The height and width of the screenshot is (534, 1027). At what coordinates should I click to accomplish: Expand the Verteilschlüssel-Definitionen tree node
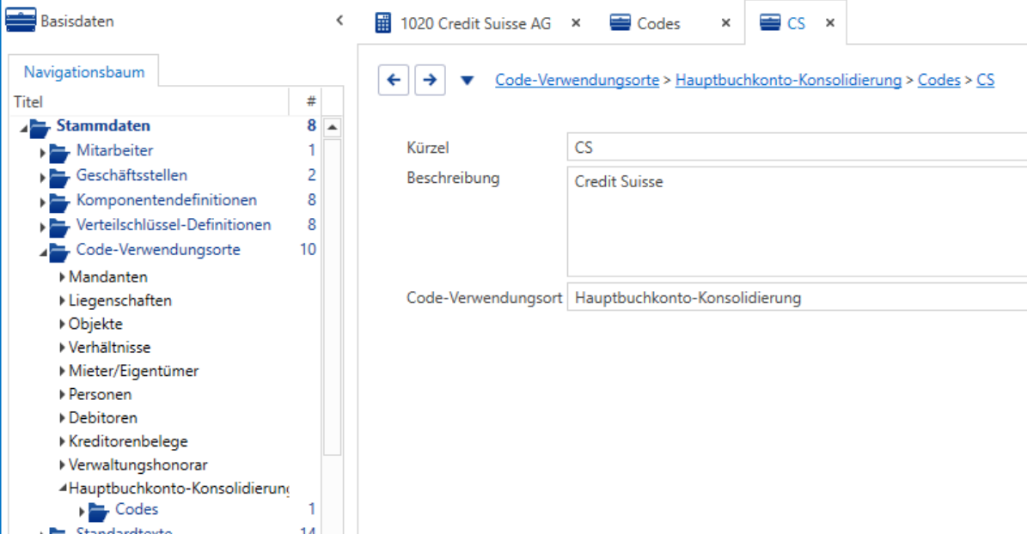click(x=43, y=228)
